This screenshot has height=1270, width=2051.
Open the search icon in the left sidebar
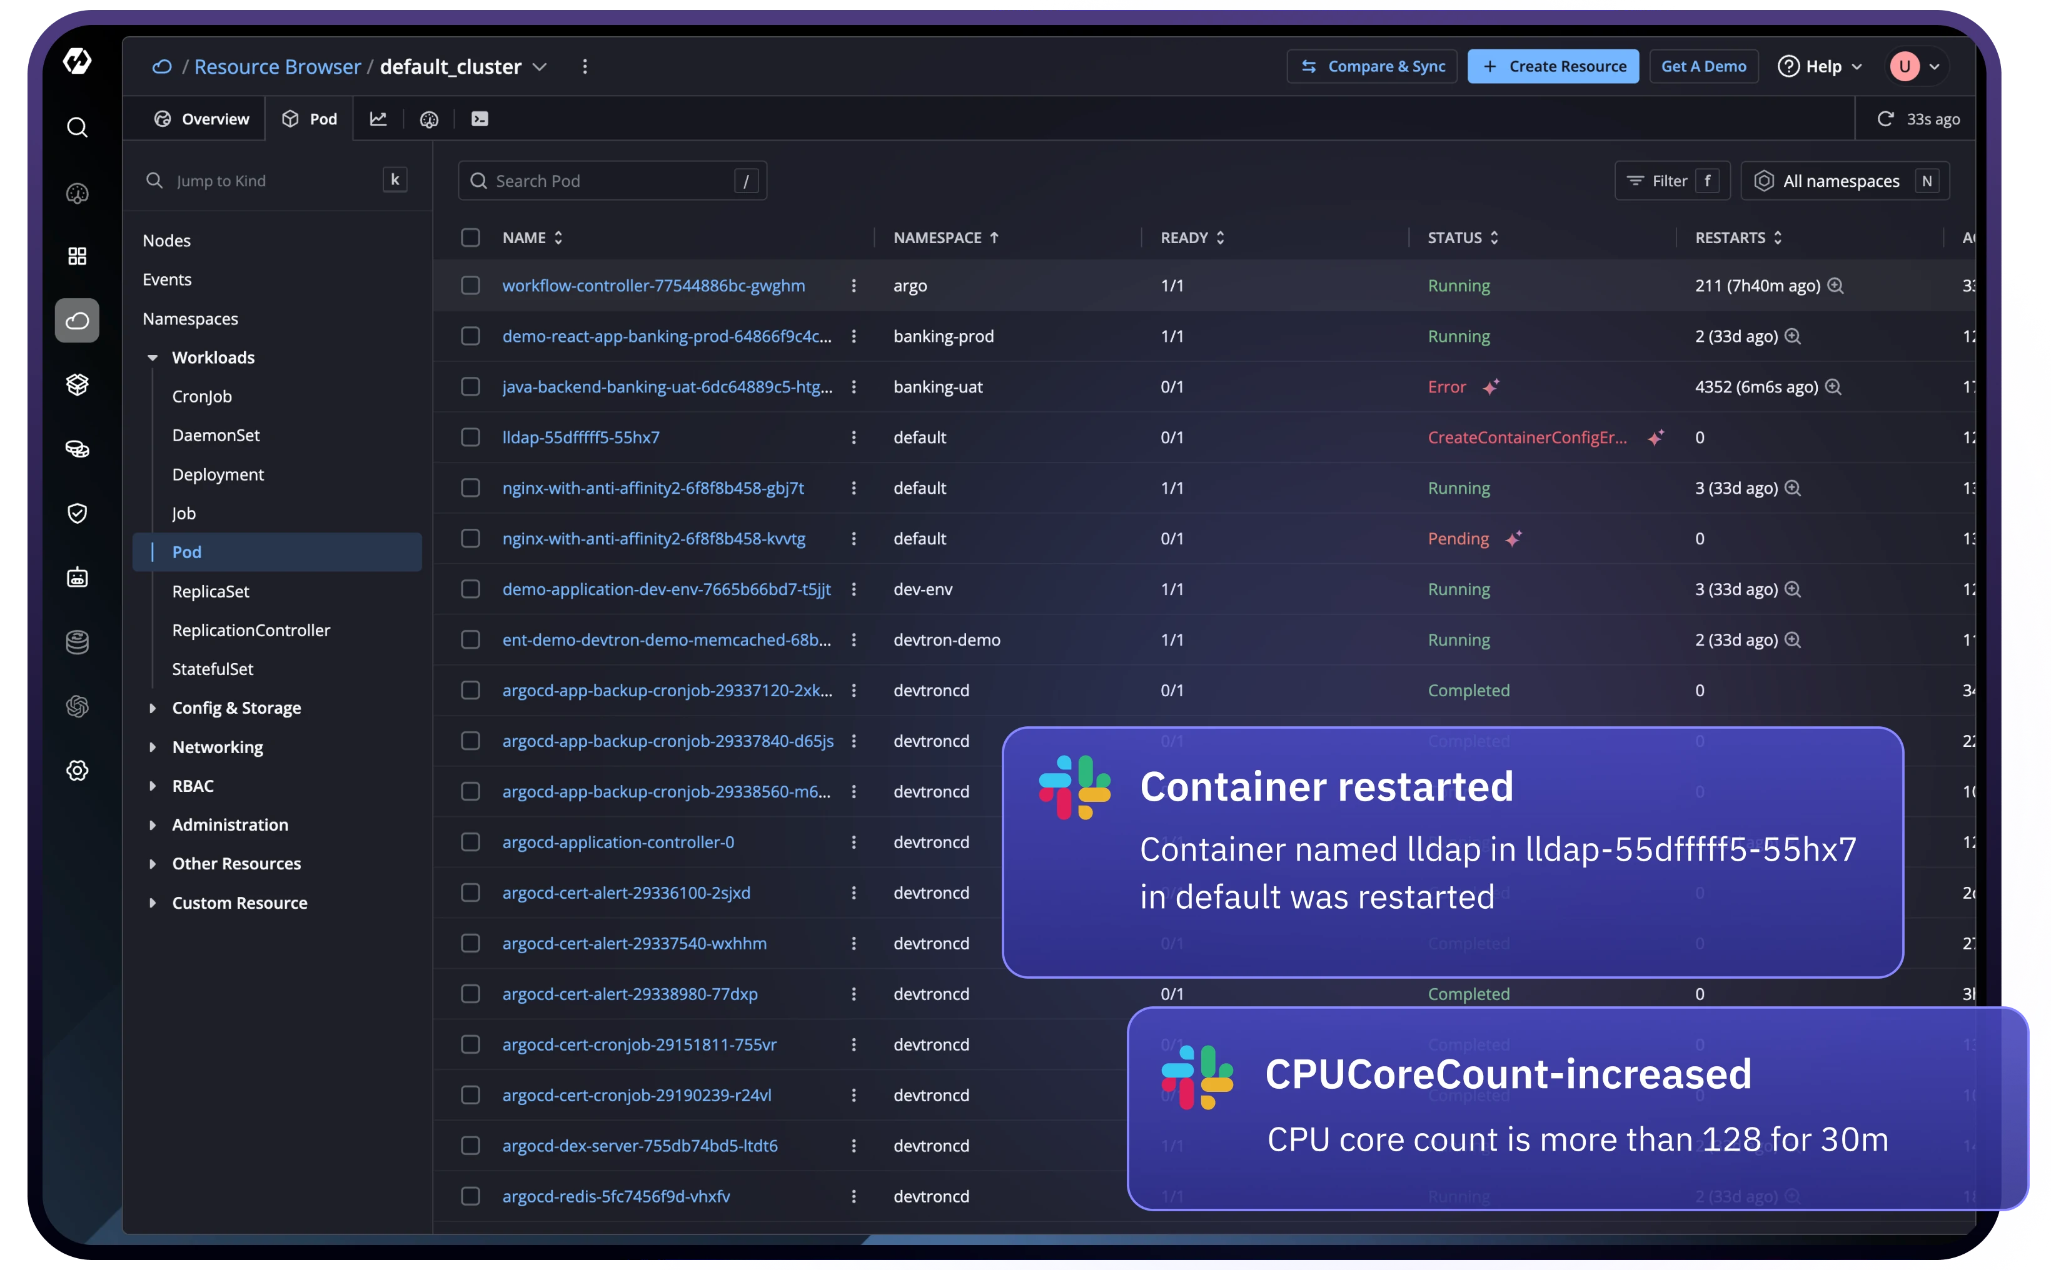coord(78,127)
